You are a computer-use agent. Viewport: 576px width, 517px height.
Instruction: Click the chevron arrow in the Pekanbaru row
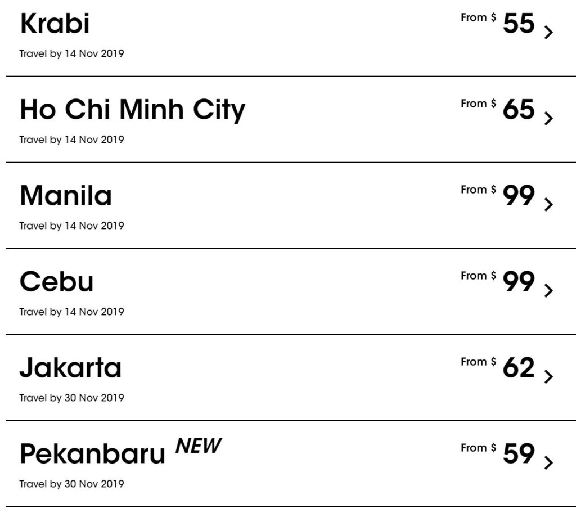[549, 463]
